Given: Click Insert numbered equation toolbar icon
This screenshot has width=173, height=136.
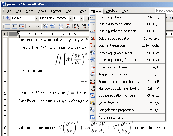Looking at the screenshot, I should click(21, 26).
